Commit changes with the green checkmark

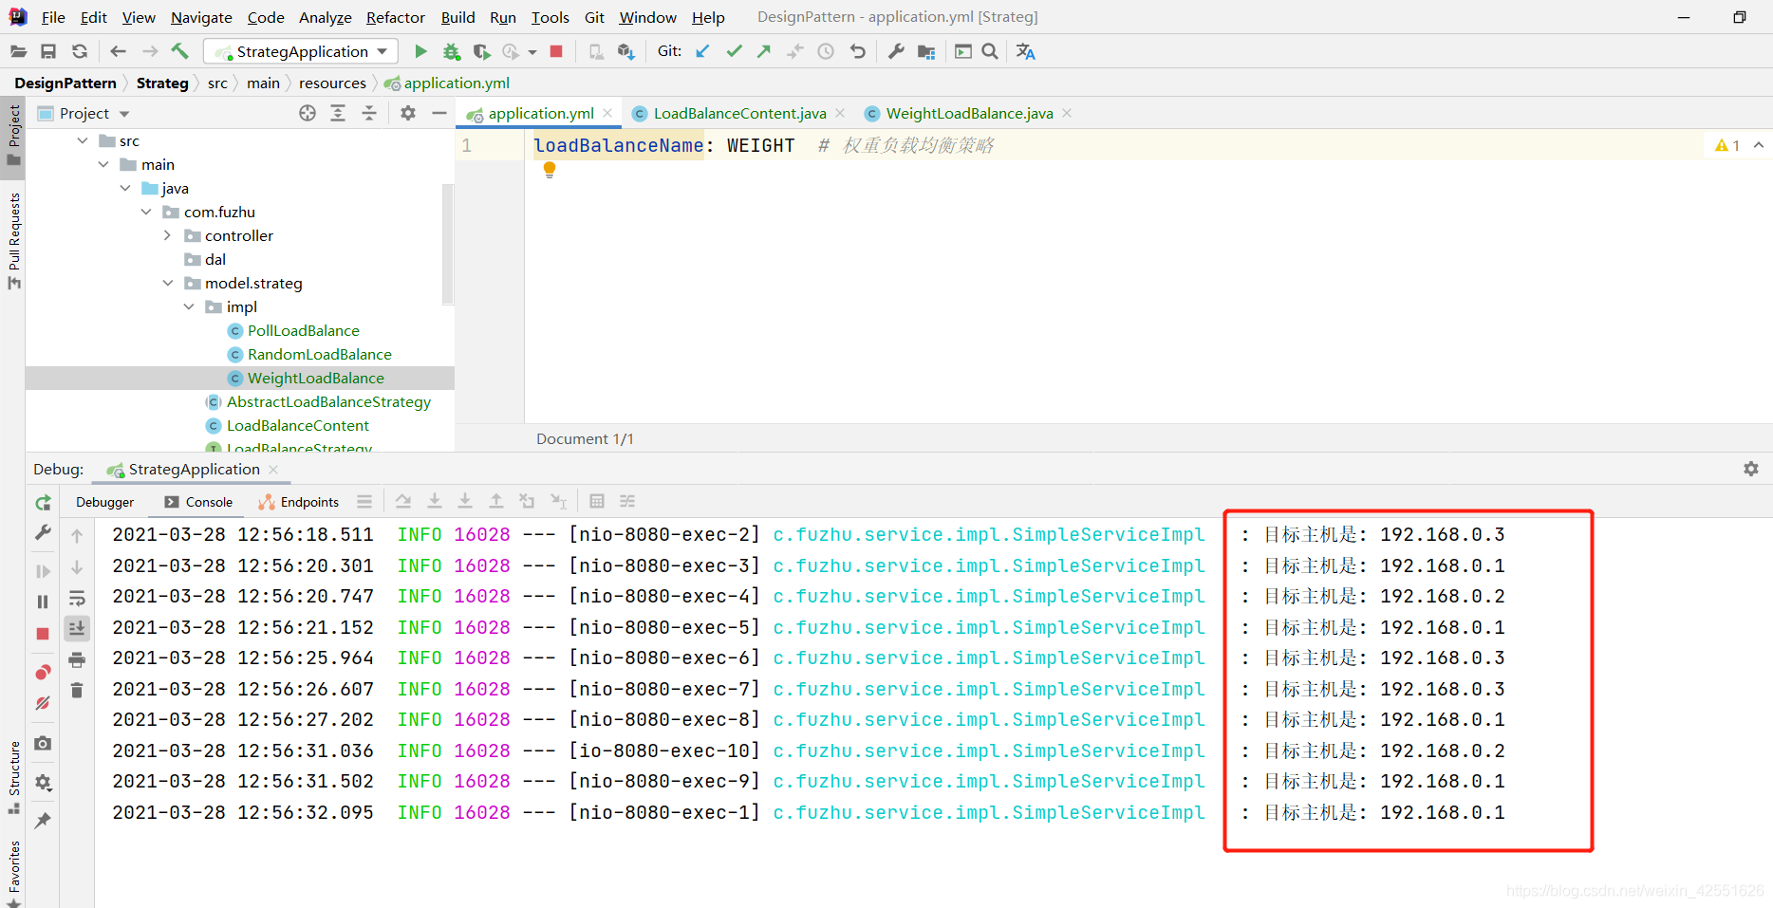[734, 51]
